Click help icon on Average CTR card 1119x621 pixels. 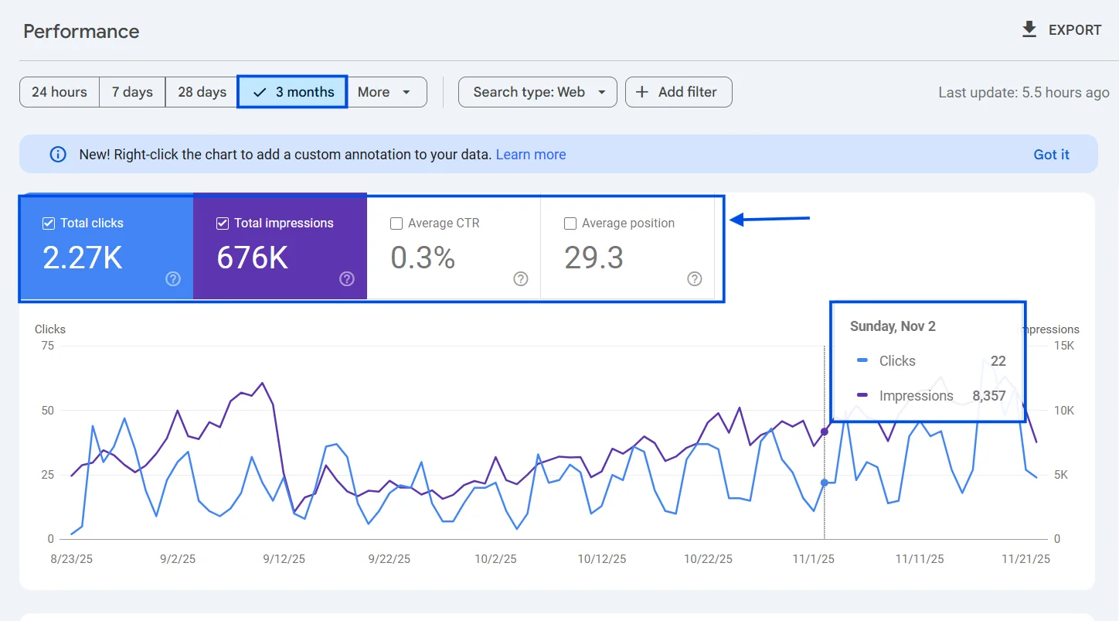click(x=521, y=279)
